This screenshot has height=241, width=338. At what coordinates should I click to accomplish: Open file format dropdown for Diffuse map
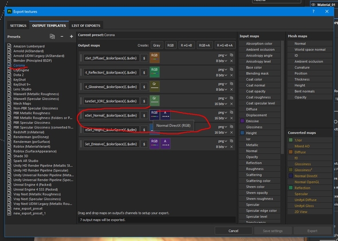(x=222, y=55)
